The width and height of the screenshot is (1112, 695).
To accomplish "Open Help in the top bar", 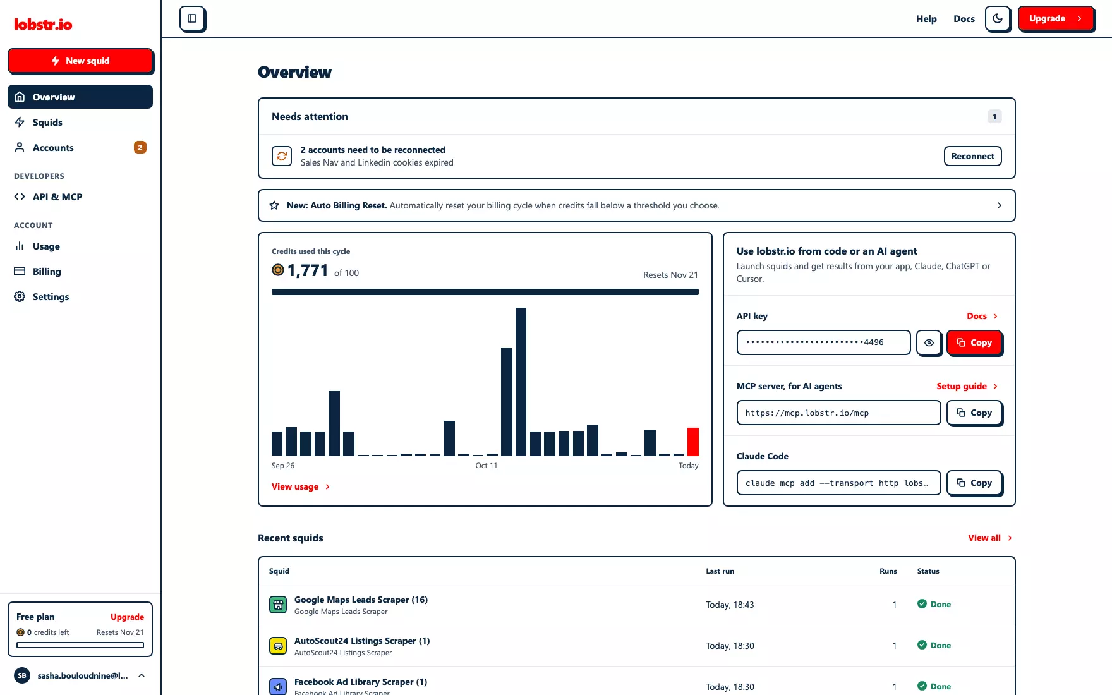I will tap(926, 18).
